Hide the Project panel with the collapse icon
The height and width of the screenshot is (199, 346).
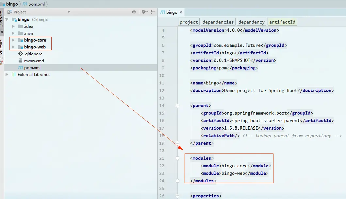[x=153, y=12]
